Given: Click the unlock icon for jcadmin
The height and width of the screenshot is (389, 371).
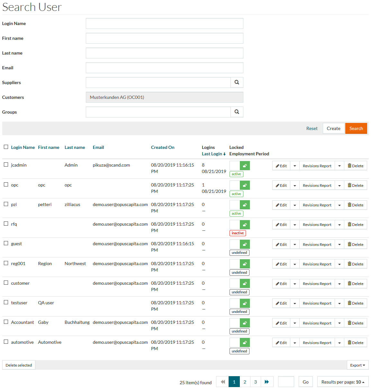Looking at the screenshot, I should pos(245,166).
